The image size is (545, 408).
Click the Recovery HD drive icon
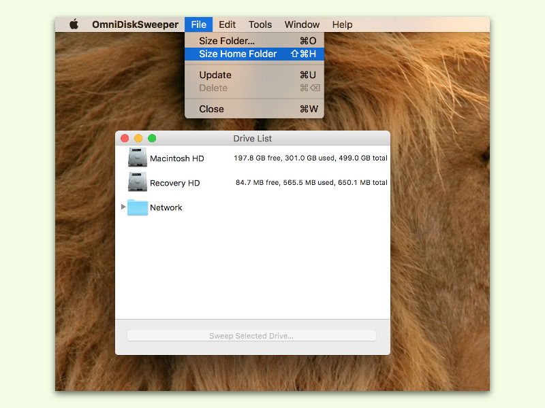(x=138, y=182)
